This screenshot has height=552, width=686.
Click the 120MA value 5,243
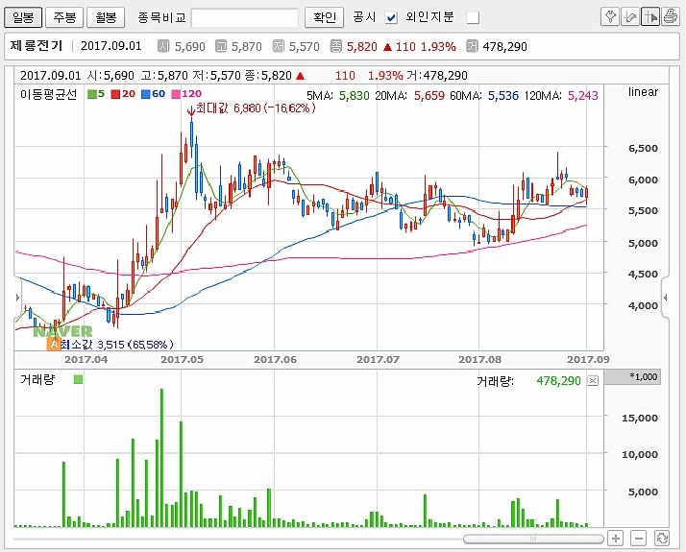coord(583,95)
